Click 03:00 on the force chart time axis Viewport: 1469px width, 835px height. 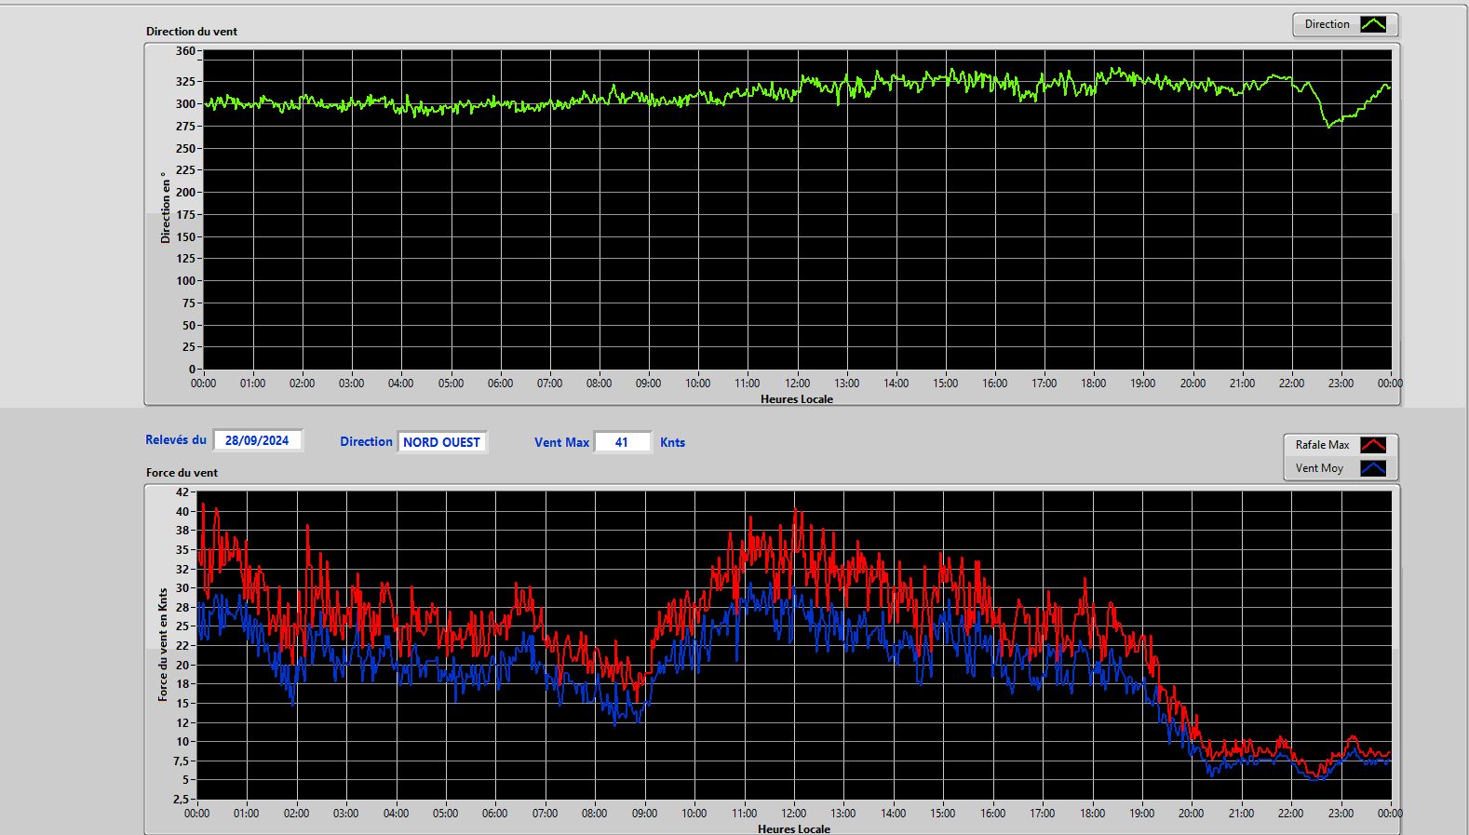click(346, 813)
